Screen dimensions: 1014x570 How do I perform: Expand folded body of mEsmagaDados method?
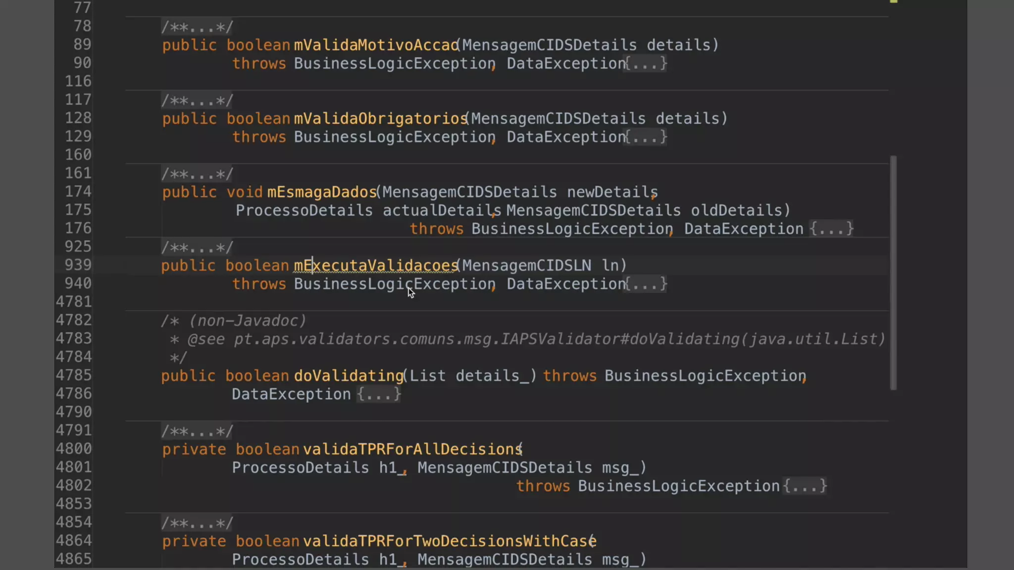pyautogui.click(x=832, y=229)
